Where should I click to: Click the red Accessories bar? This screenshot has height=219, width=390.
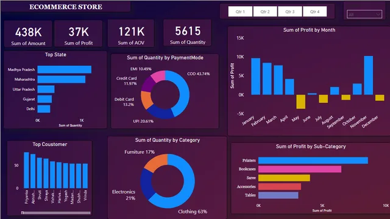280,187
